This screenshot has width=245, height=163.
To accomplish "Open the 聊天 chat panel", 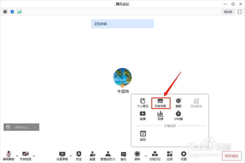I will click(124, 156).
